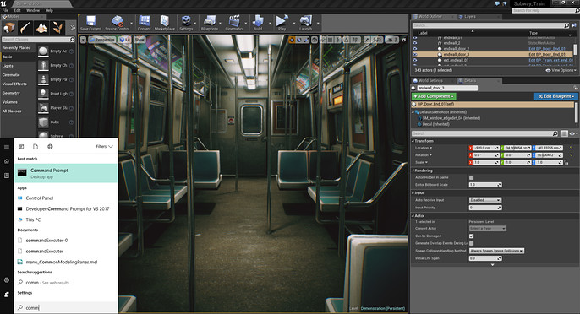Viewport: 580px width, 314px height.
Task: Reset Location to default arrow
Action: point(571,148)
